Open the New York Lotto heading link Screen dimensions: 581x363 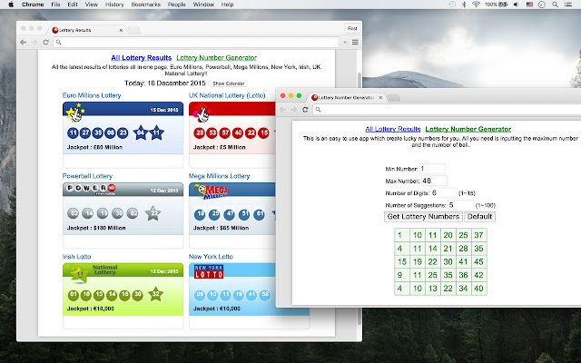(x=211, y=257)
